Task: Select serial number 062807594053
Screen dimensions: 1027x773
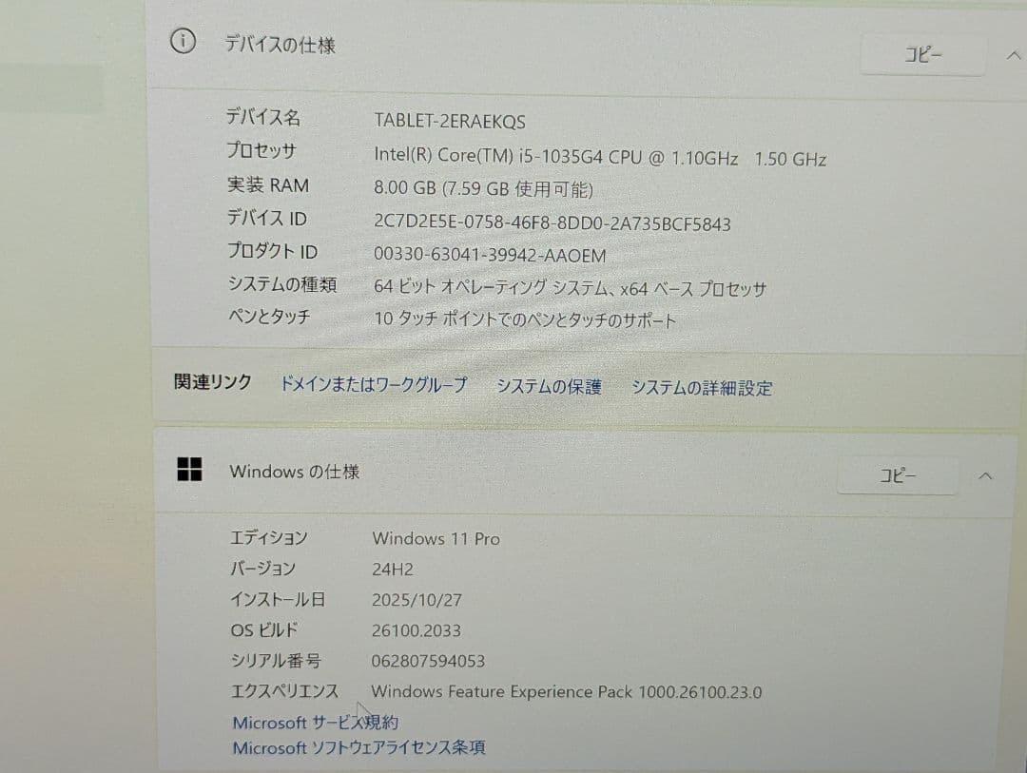Action: pos(428,661)
